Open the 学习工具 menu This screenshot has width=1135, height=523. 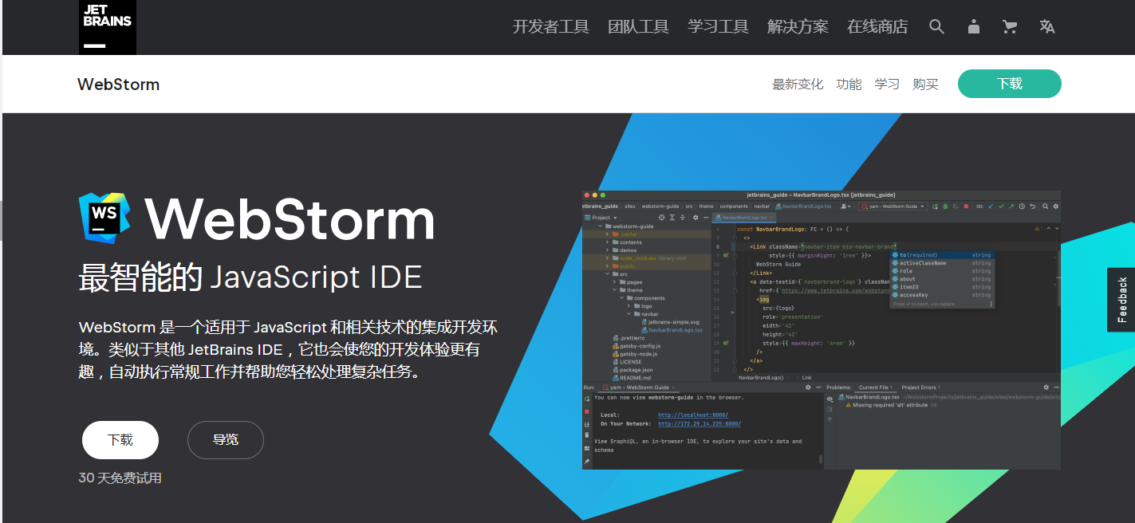coord(718,27)
